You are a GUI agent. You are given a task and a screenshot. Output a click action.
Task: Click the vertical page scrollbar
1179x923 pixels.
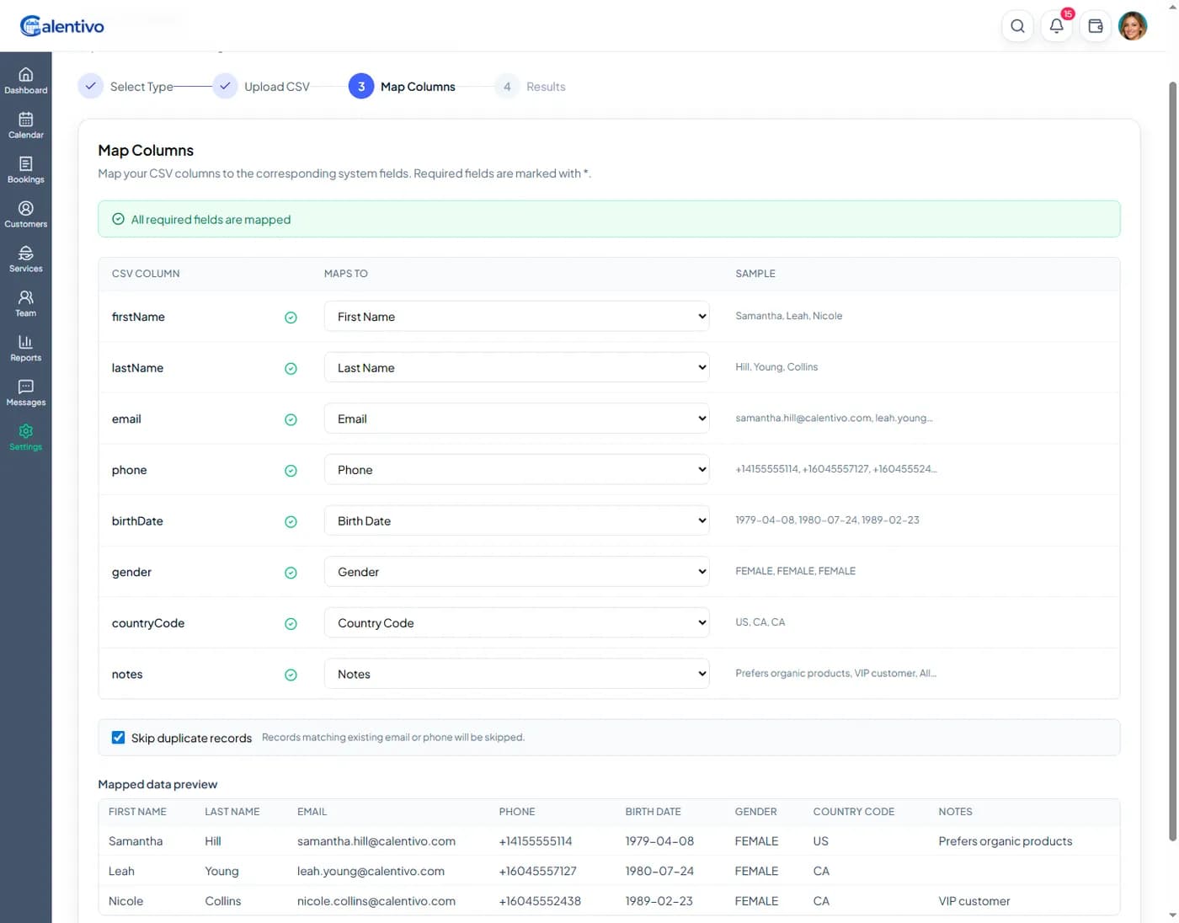click(x=1171, y=461)
